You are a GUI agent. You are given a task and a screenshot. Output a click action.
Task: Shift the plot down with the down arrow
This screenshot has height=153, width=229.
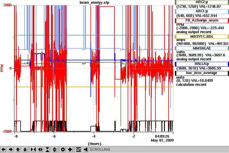coord(25,150)
